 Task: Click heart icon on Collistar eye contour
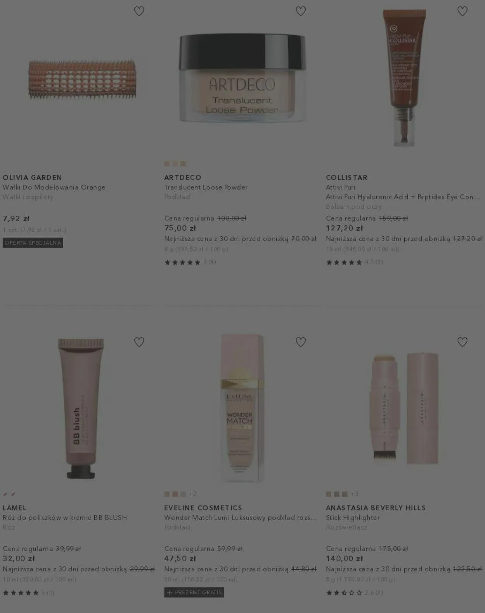(462, 11)
